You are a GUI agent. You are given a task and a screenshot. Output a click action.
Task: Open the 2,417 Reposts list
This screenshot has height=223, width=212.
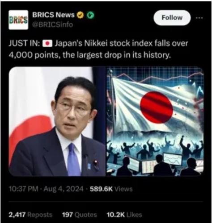pyautogui.click(x=30, y=215)
